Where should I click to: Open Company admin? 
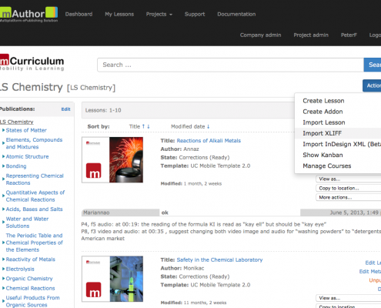click(260, 35)
